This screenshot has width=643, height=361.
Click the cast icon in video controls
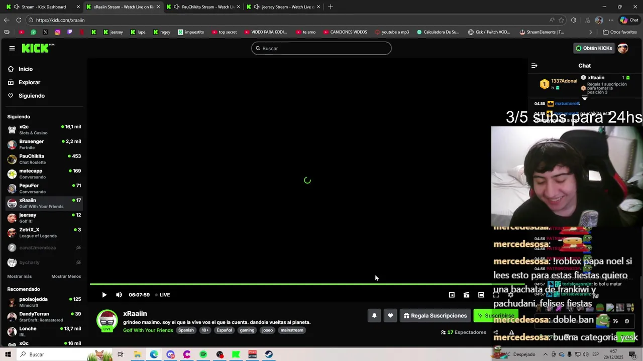466,295
